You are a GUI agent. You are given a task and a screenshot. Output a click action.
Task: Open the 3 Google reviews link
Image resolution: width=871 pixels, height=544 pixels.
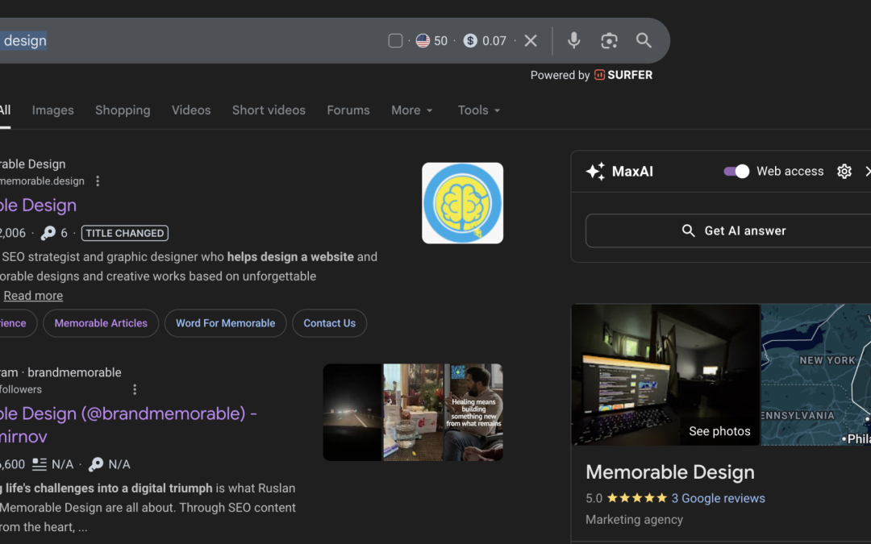coord(718,498)
